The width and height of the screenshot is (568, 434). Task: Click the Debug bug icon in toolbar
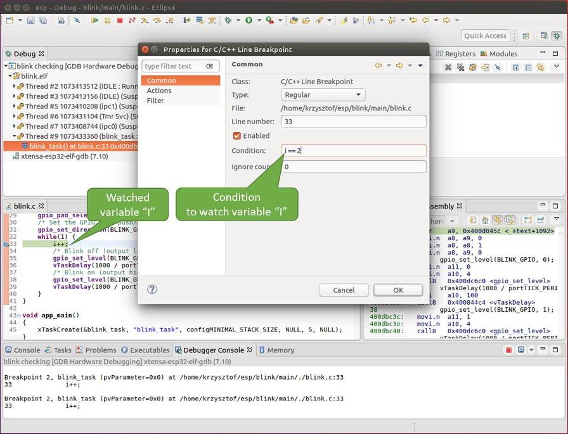(x=228, y=20)
